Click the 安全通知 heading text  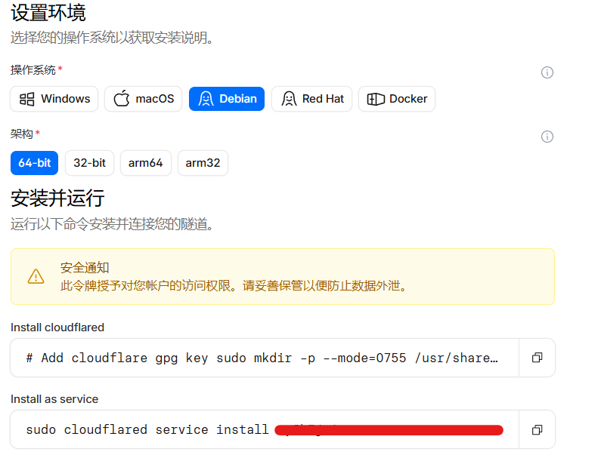click(85, 268)
